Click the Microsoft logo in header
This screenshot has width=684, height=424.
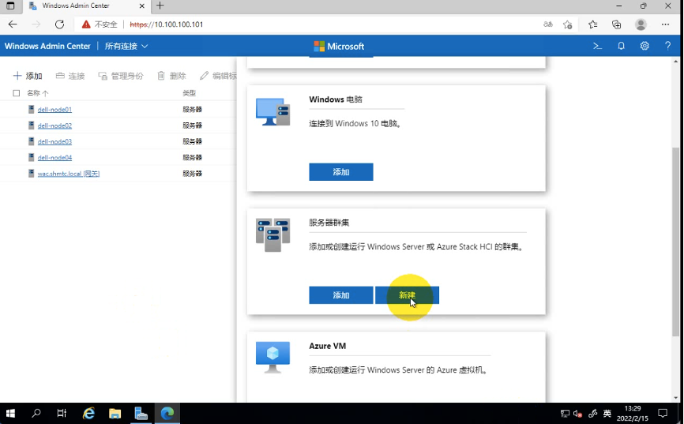(x=339, y=47)
